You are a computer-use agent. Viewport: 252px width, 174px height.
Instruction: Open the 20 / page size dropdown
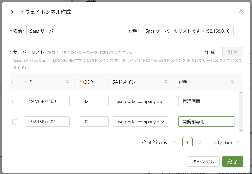click(226, 142)
